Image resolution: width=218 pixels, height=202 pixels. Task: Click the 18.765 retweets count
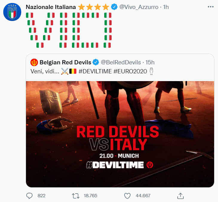[90, 195]
